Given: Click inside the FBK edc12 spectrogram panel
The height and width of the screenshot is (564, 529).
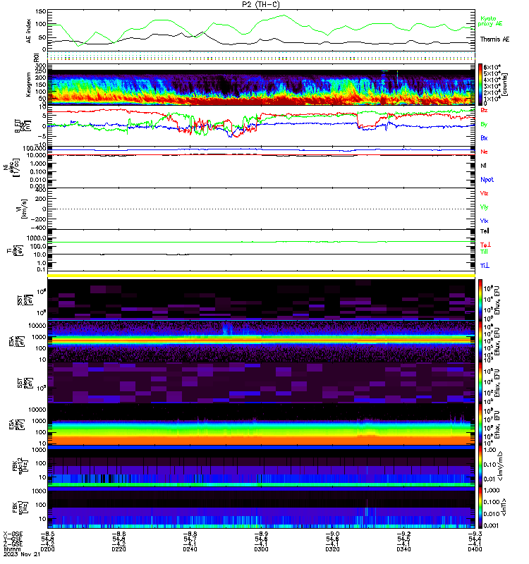Looking at the screenshot, I should pyautogui.click(x=261, y=466).
